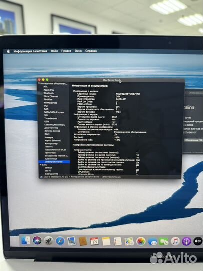Select WWAN under Сеть
Screen dimensions: 203x271
click(48, 168)
